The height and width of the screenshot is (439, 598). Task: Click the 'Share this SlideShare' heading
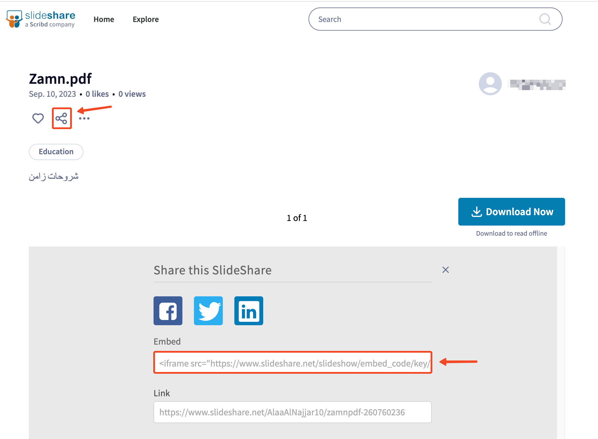point(213,270)
